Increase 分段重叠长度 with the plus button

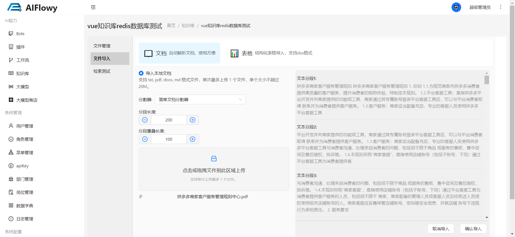(193, 139)
